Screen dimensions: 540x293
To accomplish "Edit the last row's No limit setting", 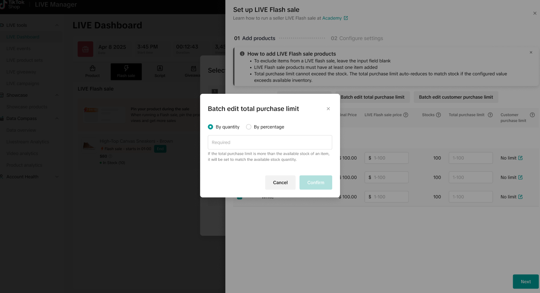I will tap(520, 197).
